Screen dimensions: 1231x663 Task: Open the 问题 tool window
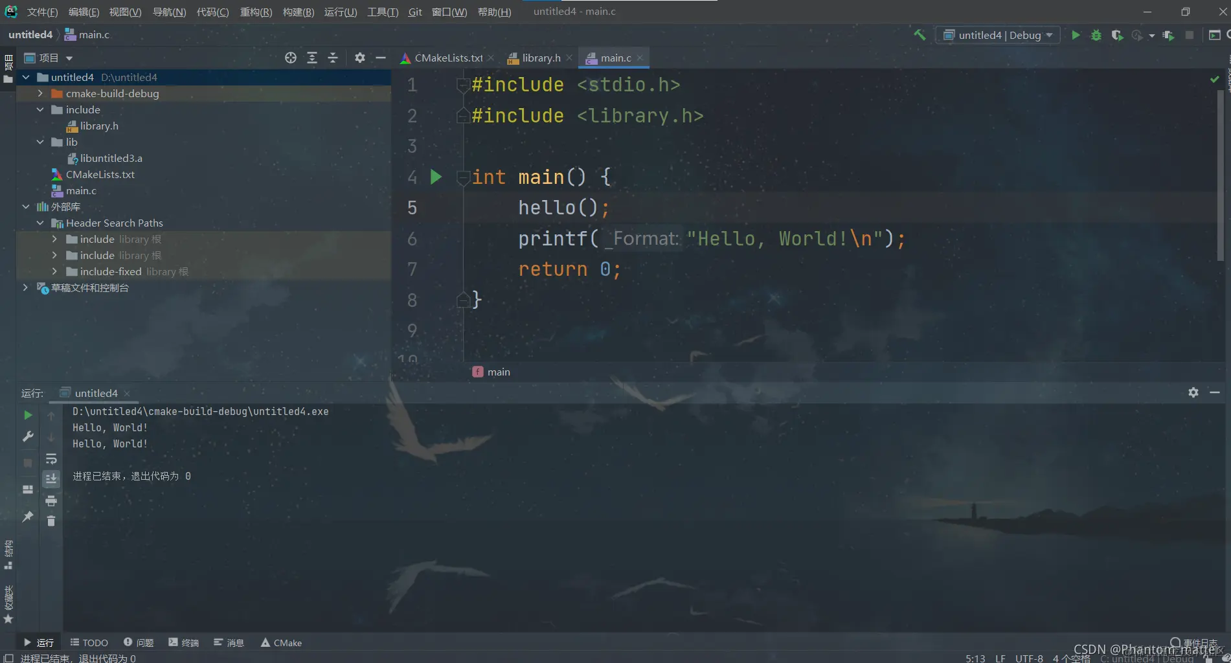pyautogui.click(x=139, y=642)
